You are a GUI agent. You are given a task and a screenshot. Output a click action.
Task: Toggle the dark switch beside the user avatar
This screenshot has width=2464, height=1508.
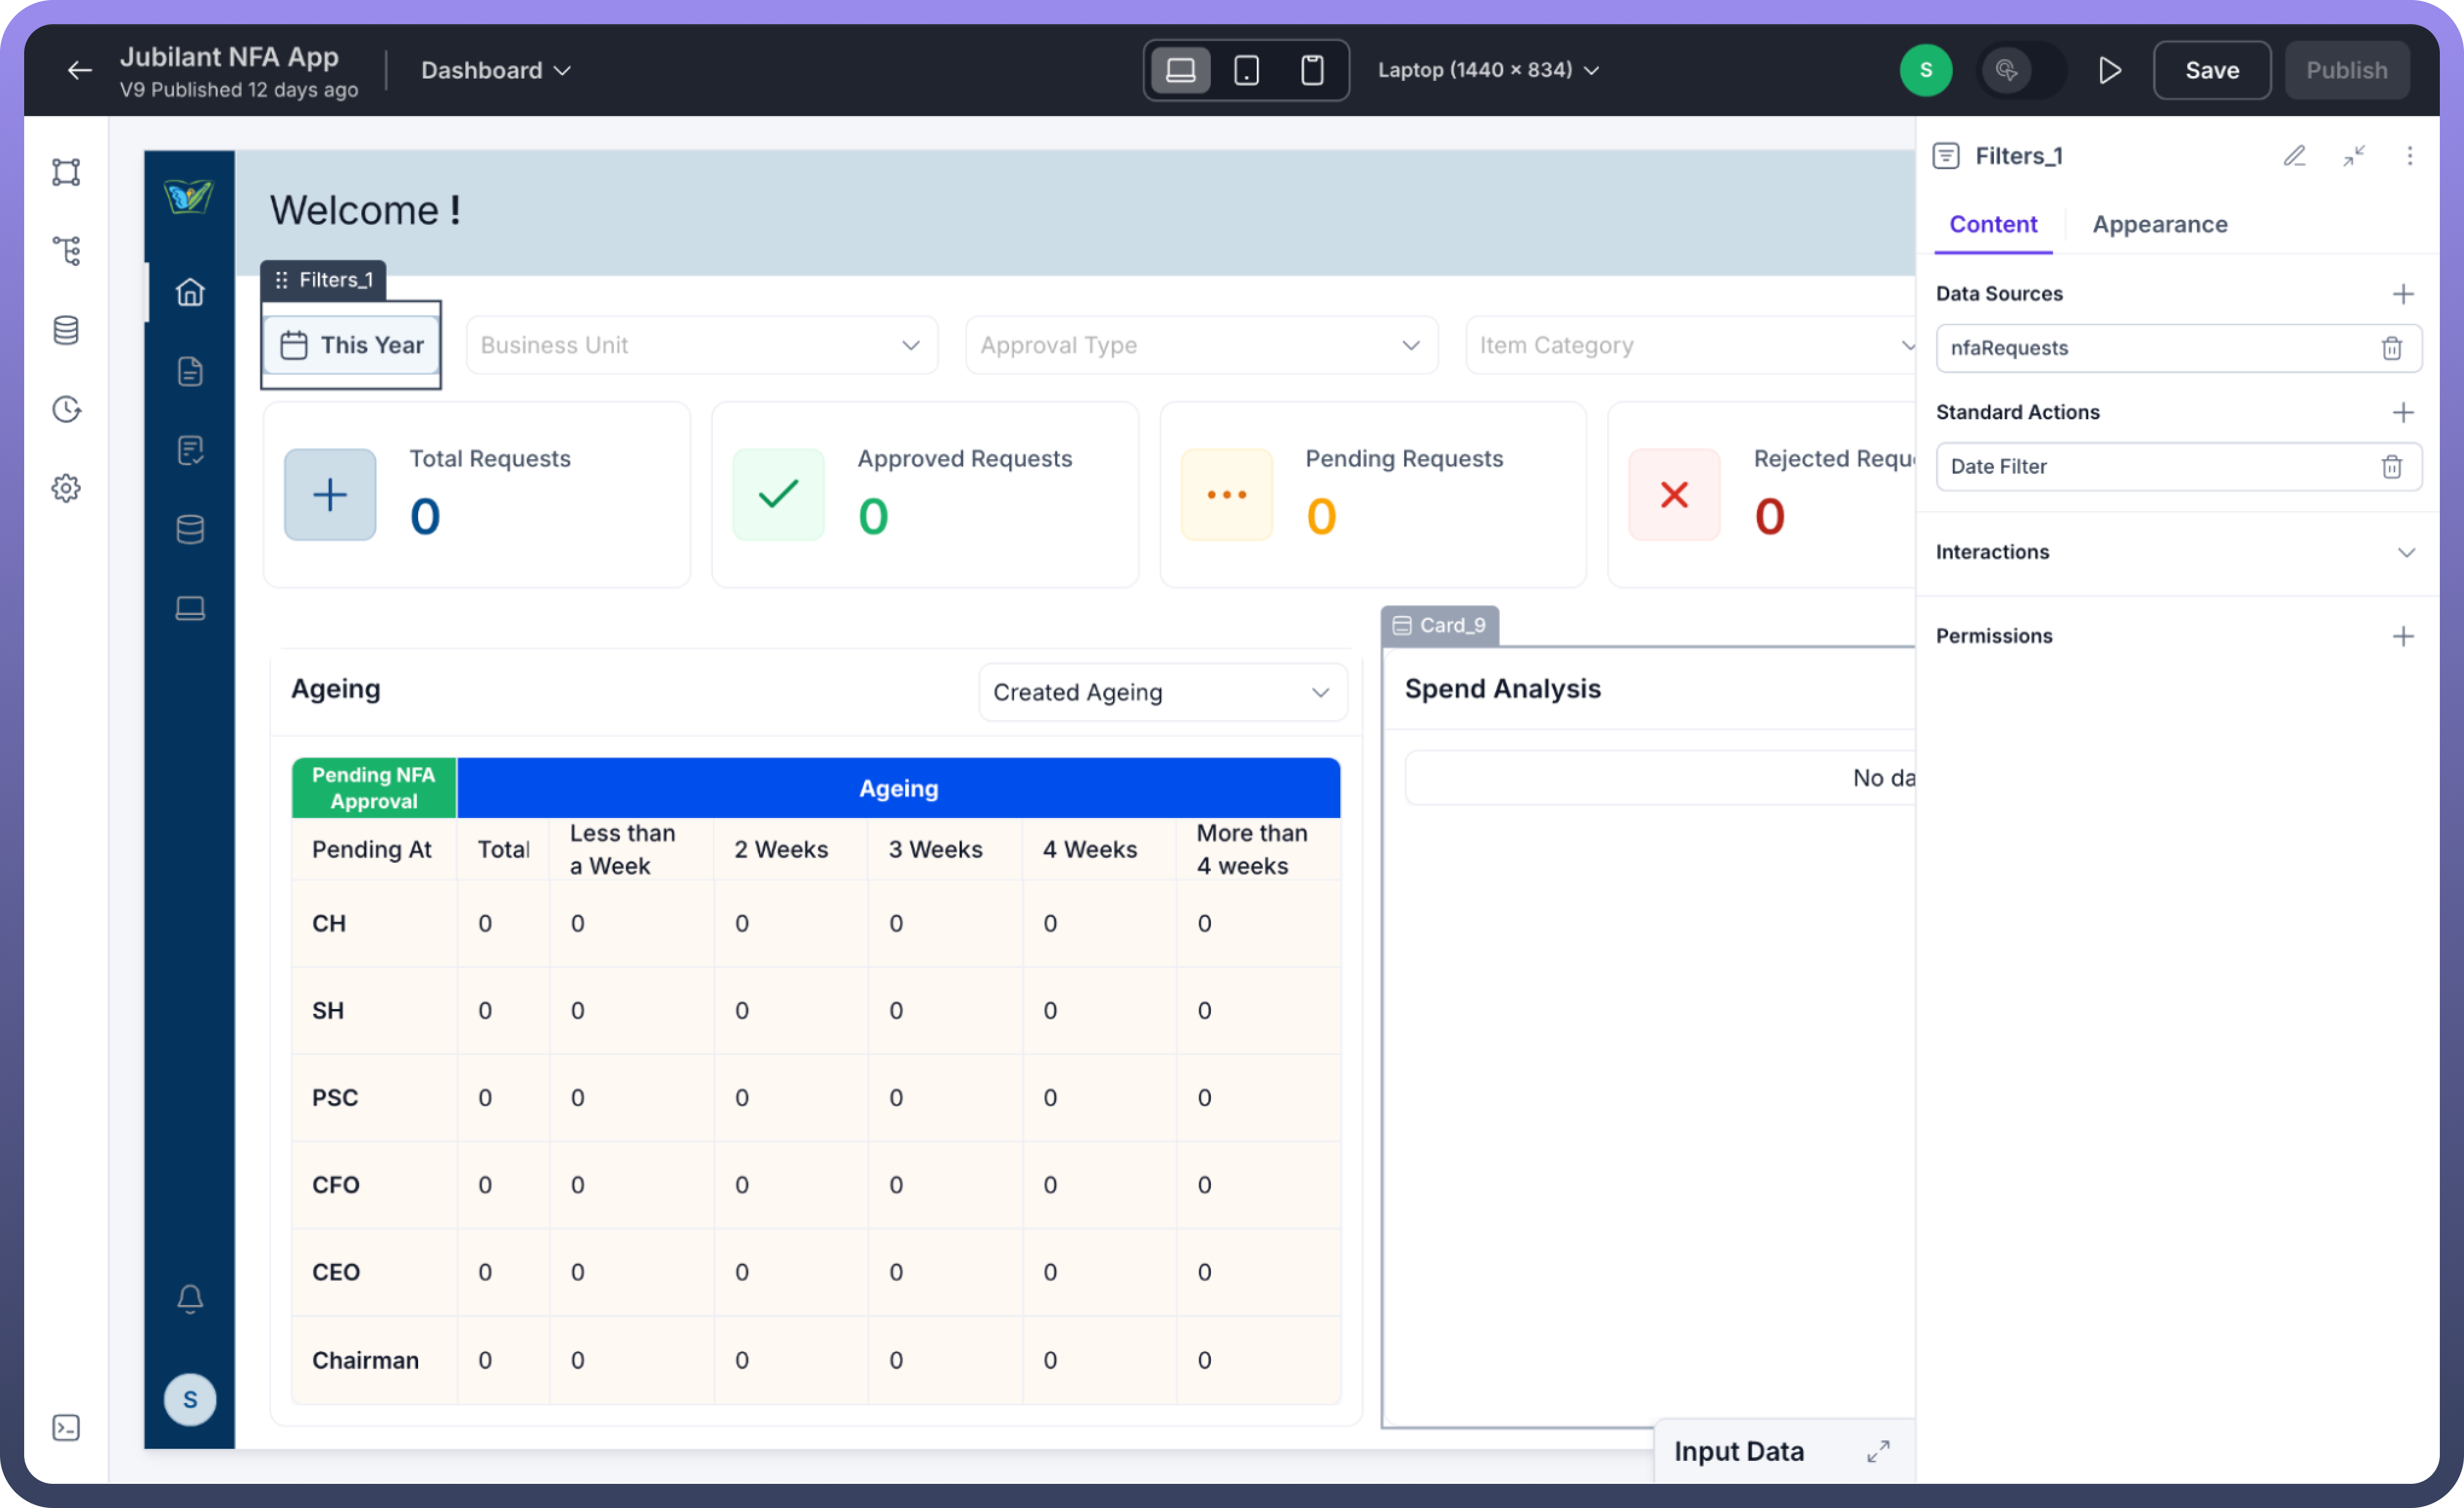point(2021,70)
